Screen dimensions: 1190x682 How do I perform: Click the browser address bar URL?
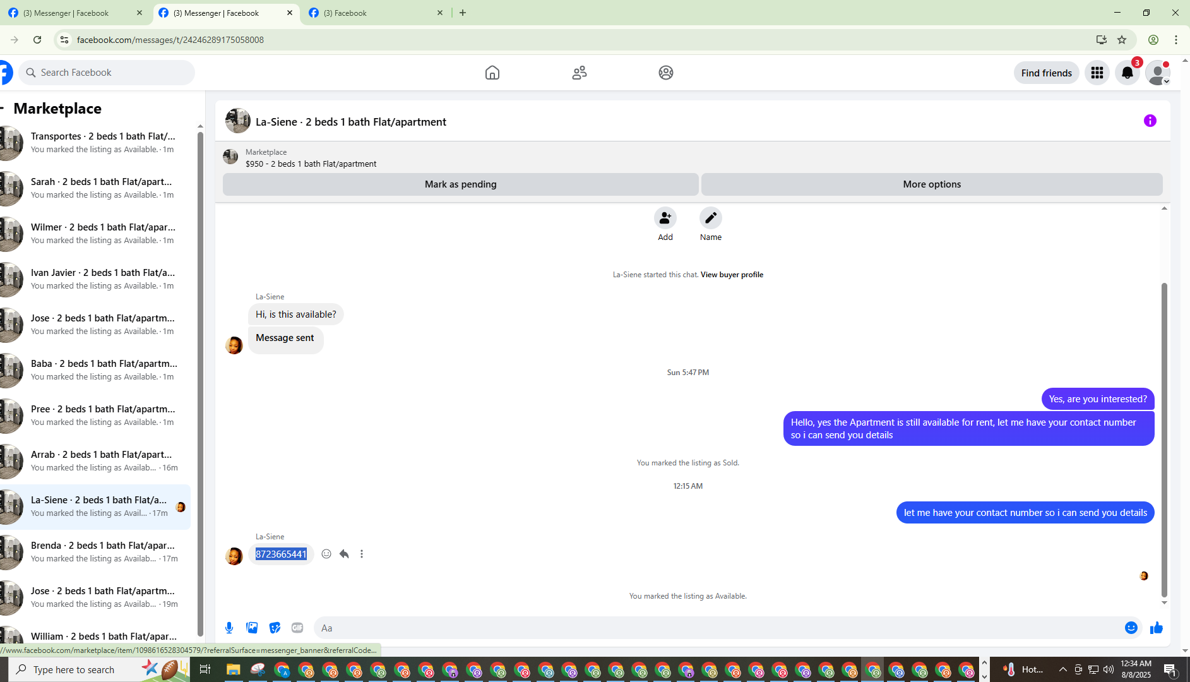tap(170, 40)
